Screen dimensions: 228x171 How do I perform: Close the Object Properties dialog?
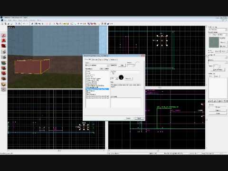[142, 56]
